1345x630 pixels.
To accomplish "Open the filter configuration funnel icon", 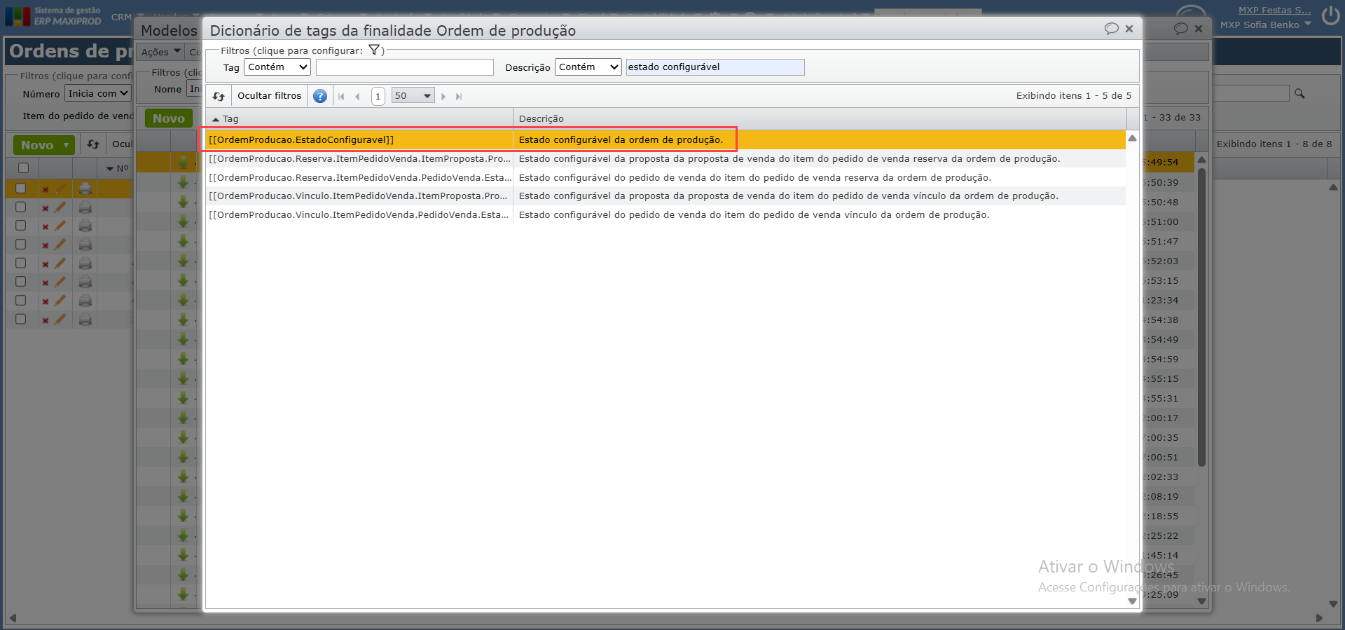I will [374, 50].
